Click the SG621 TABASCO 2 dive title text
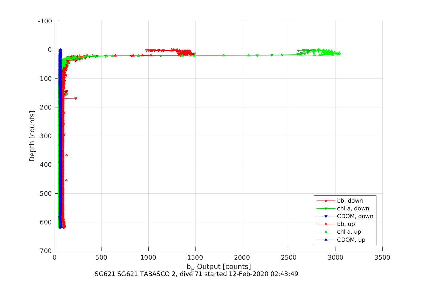The height and width of the screenshot is (282, 423). (196, 274)
